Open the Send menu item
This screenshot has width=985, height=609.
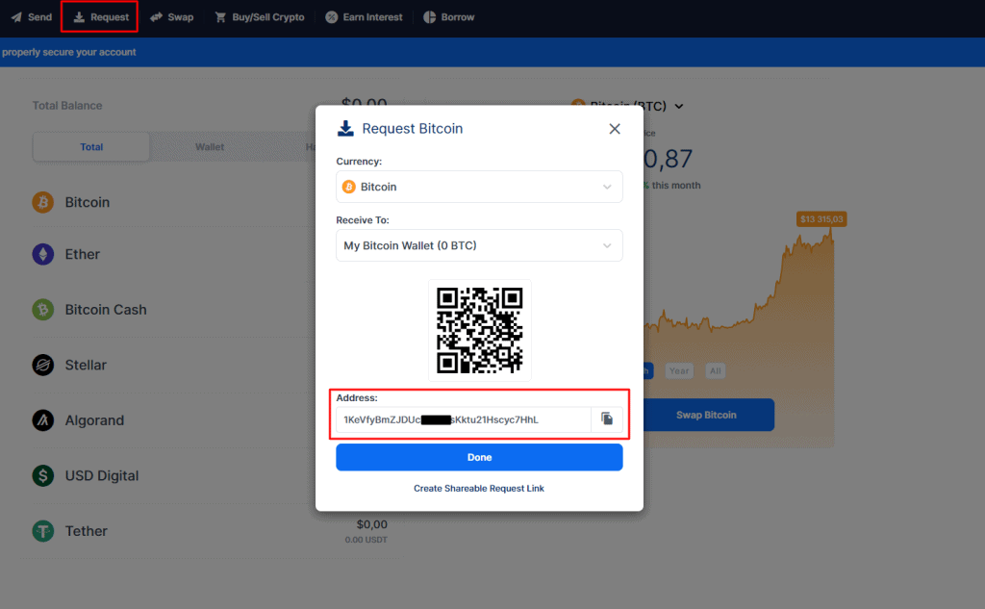tap(32, 17)
